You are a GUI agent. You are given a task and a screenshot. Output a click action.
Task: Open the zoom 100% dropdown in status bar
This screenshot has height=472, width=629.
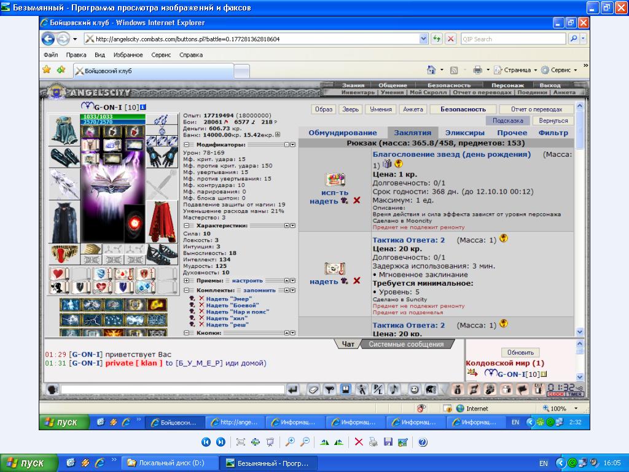click(x=576, y=409)
